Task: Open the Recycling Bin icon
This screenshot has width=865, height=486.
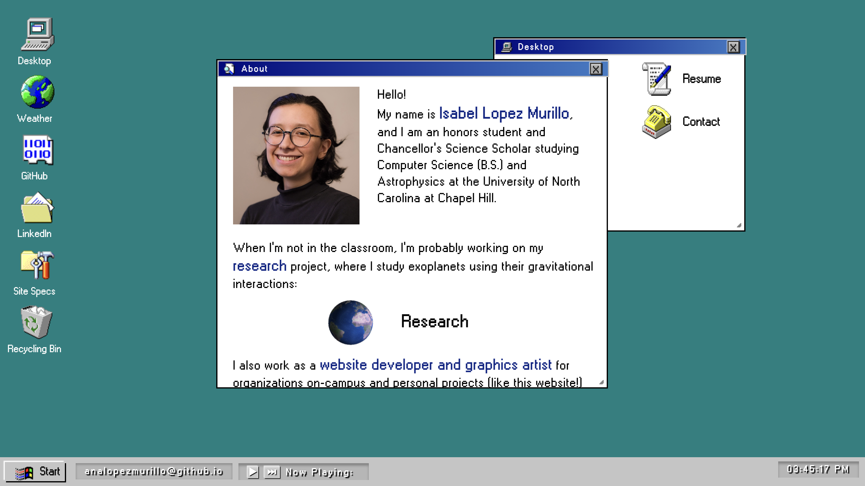Action: (x=36, y=322)
